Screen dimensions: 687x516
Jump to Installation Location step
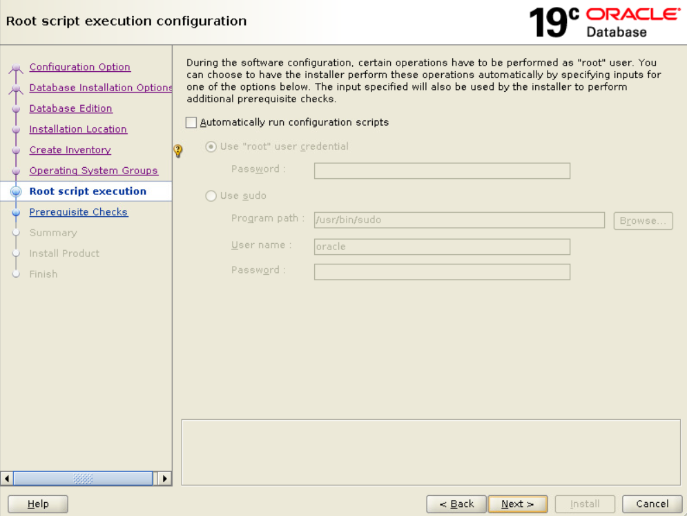(78, 129)
